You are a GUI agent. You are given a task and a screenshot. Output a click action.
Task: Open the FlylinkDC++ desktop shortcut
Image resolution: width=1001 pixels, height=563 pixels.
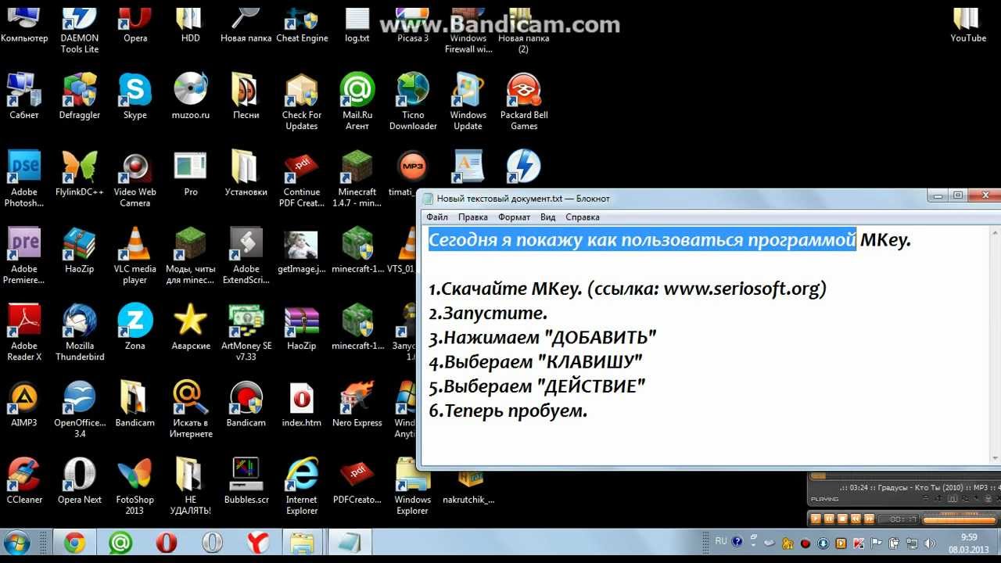pos(80,174)
